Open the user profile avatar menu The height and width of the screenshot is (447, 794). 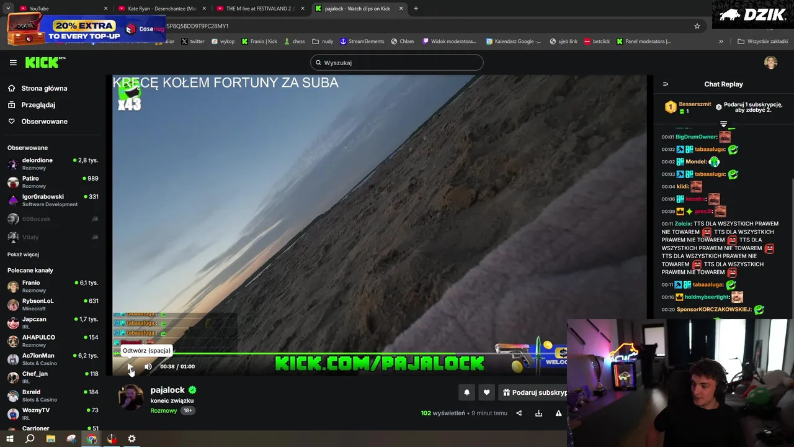coord(770,63)
